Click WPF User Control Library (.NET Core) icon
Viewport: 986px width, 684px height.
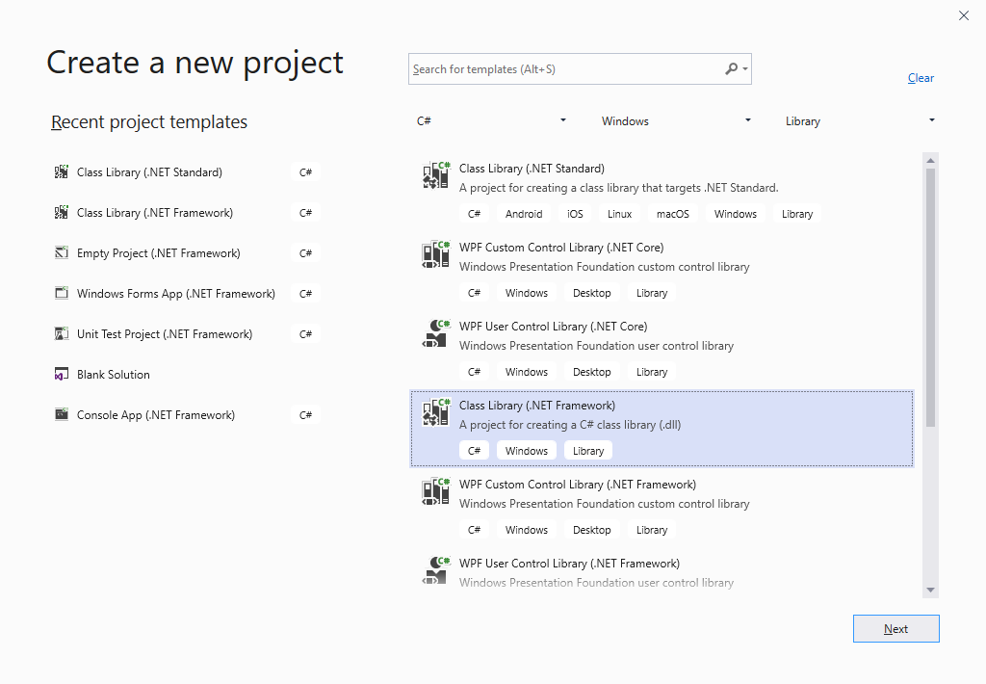[436, 333]
